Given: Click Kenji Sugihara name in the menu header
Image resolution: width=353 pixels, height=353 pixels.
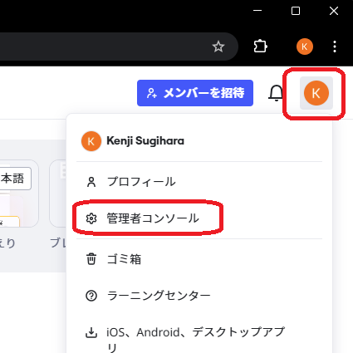Looking at the screenshot, I should pyautogui.click(x=145, y=141).
